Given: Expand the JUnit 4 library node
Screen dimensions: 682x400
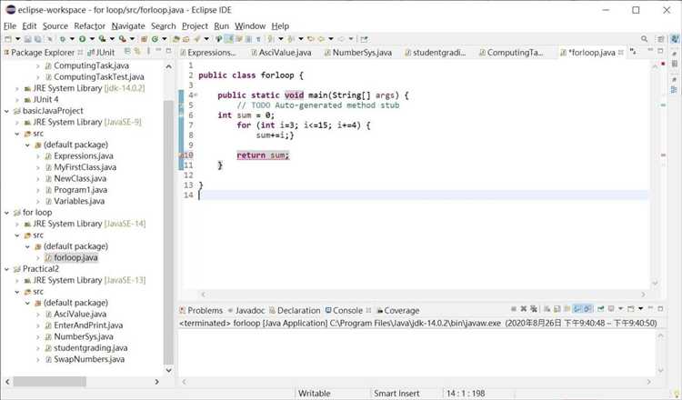Looking at the screenshot, I should tap(17, 100).
